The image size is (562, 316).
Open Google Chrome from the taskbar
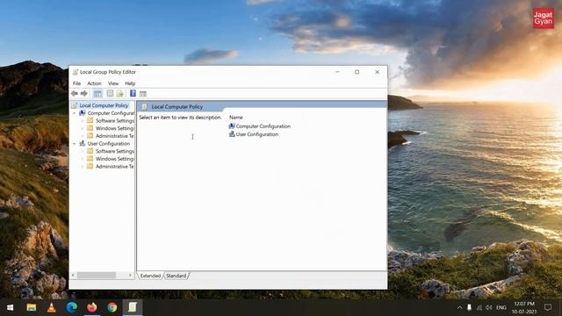pos(112,307)
